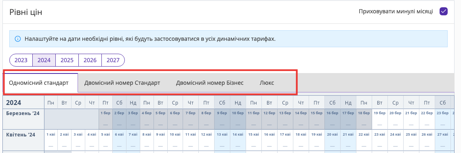
Task: Select the '6 бер' day cell
Action: [x=175, y=119]
